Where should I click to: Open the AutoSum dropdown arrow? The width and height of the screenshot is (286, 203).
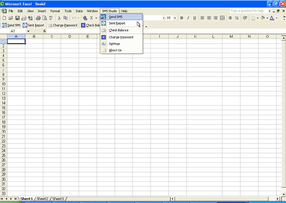point(96,18)
